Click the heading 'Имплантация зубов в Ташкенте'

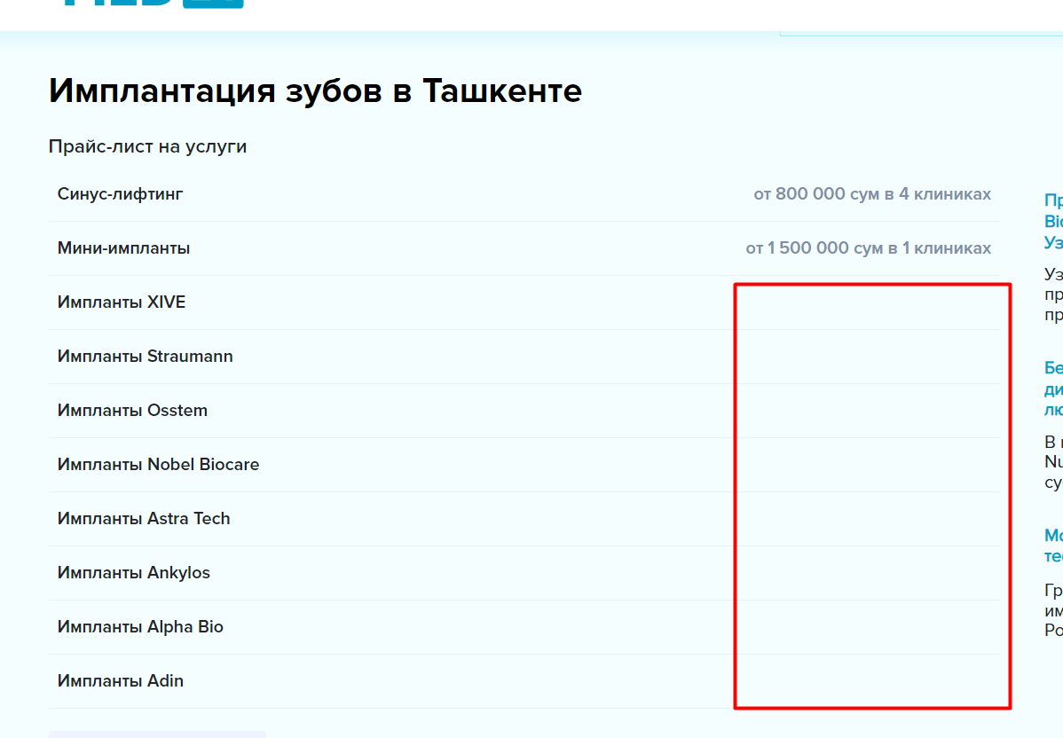315,90
